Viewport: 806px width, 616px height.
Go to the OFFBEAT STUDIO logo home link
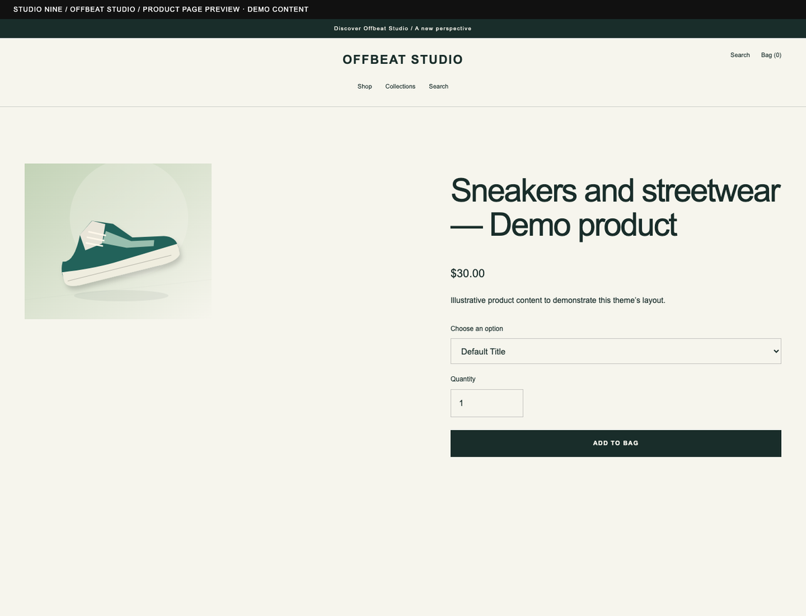click(403, 60)
